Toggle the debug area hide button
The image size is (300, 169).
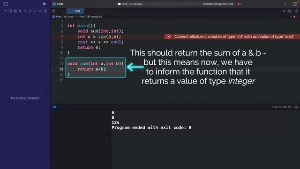(296, 107)
